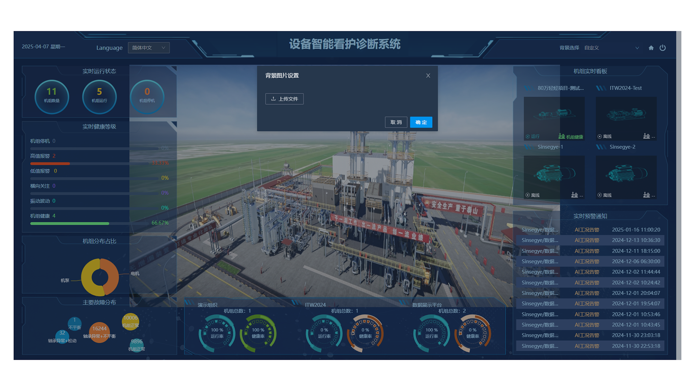Viewport: 695px width, 391px height.
Task: Open the alert dated 2024-12-11 18:15:00
Action: (590, 251)
